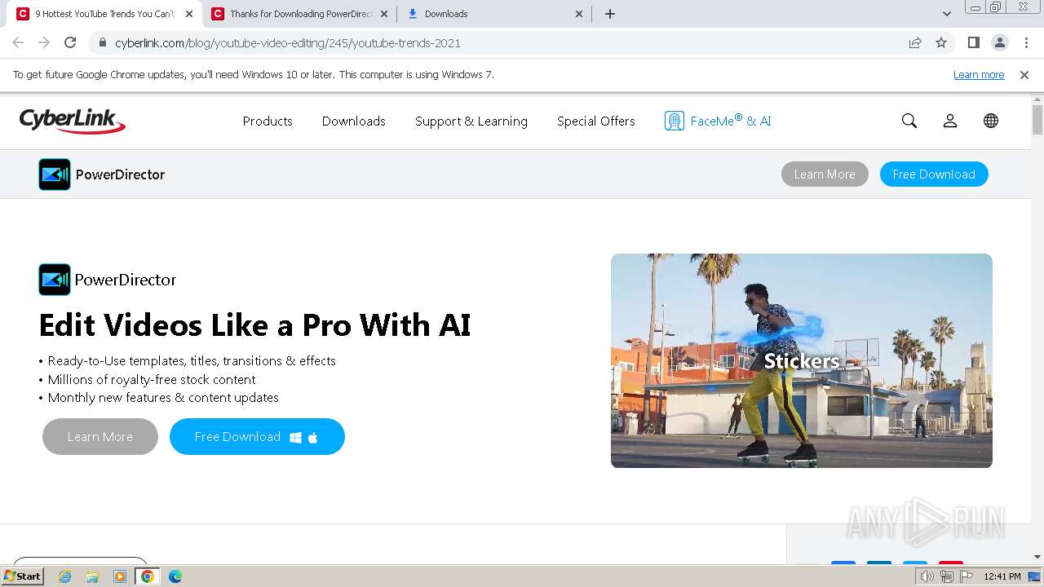Reload the page with refresh icon
The image size is (1044, 587).
click(70, 43)
